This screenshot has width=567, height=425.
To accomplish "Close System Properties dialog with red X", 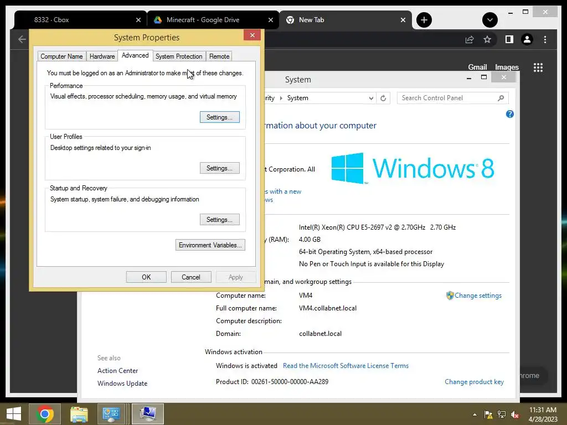I will tap(252, 35).
